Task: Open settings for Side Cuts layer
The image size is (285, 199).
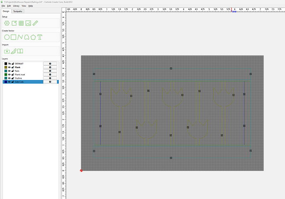Action: (50, 82)
